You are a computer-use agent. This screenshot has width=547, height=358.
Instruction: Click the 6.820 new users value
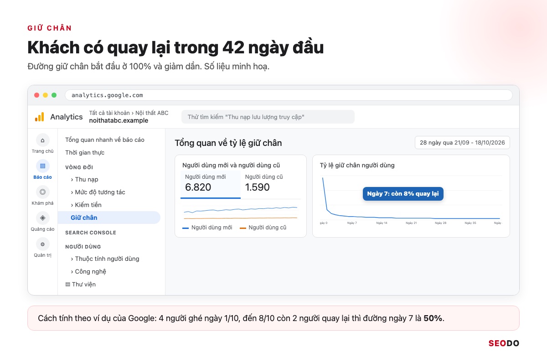coord(198,187)
